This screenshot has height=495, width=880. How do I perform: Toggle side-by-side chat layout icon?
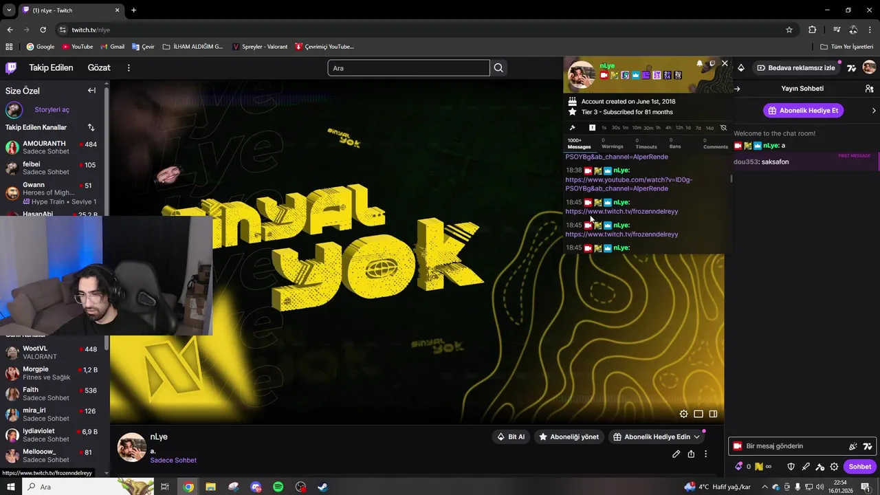coord(713,414)
